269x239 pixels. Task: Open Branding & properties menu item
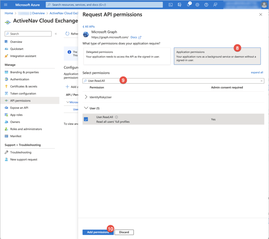pyautogui.click(x=24, y=72)
